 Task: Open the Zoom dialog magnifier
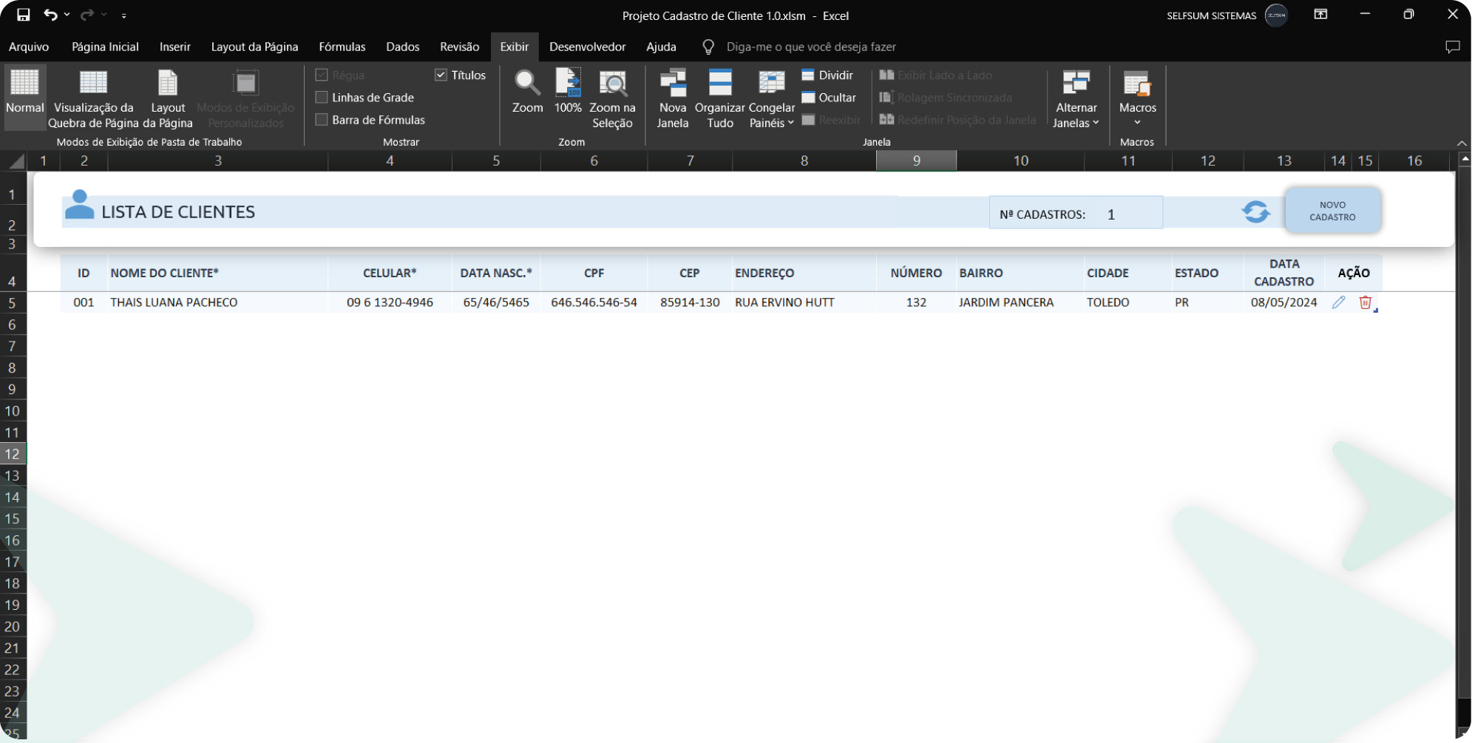click(527, 92)
